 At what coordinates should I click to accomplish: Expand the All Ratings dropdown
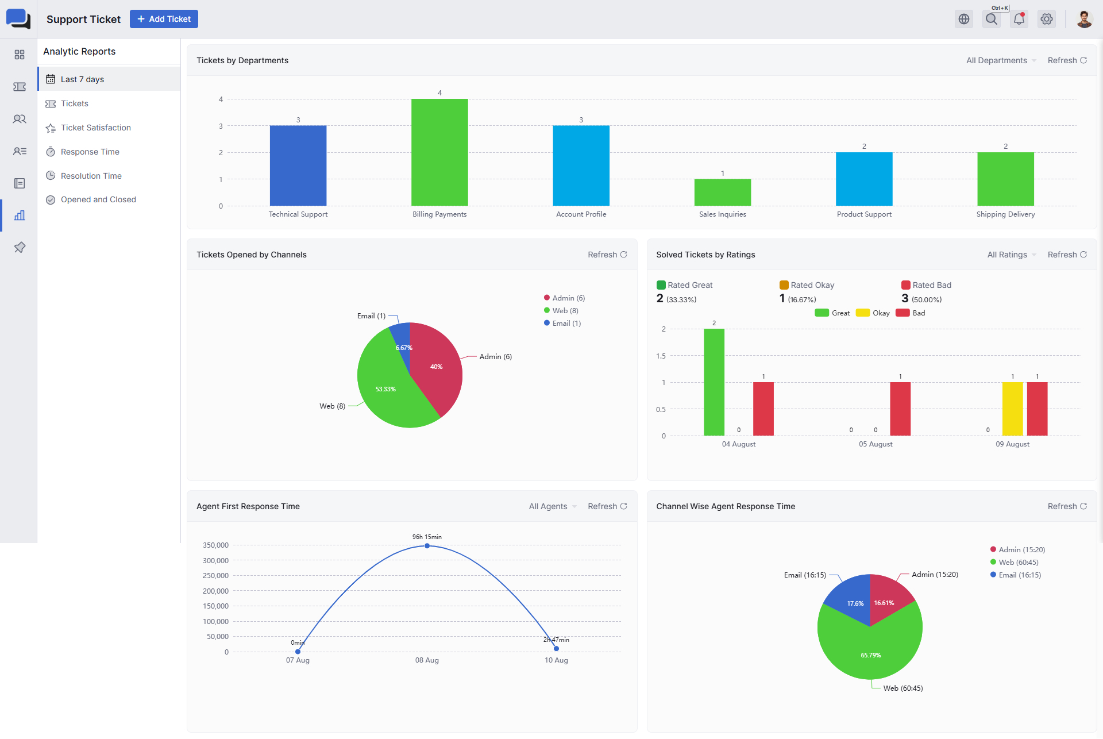(x=1011, y=255)
